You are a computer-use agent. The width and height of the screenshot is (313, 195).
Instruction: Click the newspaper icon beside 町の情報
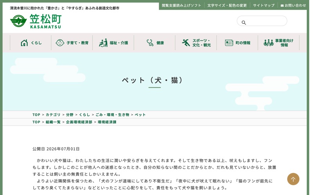tap(229, 43)
